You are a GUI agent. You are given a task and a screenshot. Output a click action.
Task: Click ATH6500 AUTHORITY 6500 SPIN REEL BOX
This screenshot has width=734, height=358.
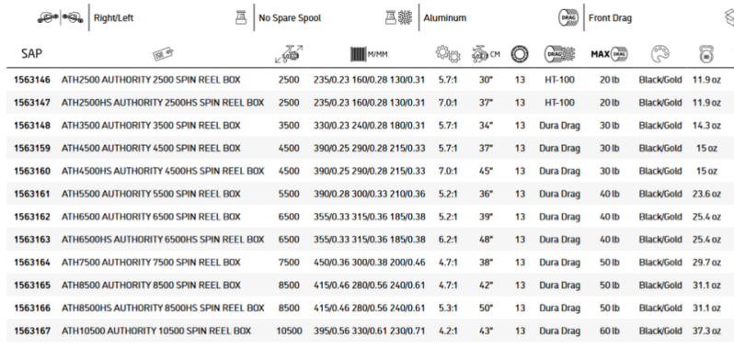[151, 217]
